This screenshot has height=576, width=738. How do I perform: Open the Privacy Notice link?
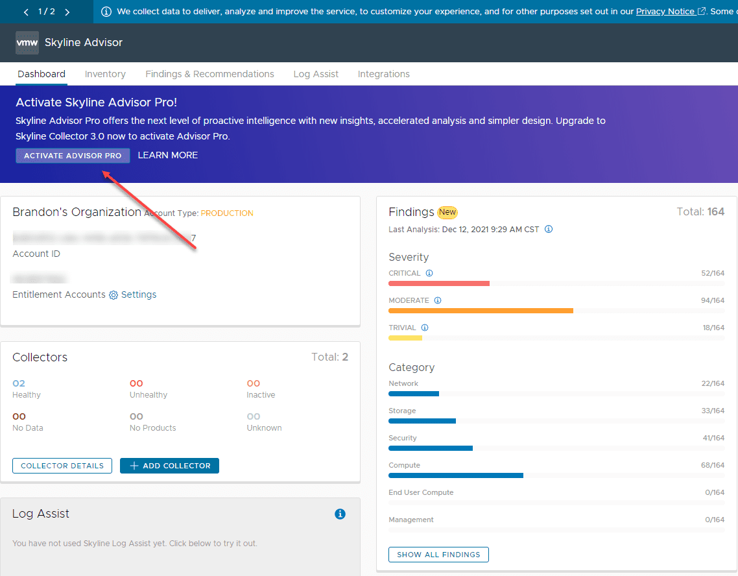(x=665, y=11)
